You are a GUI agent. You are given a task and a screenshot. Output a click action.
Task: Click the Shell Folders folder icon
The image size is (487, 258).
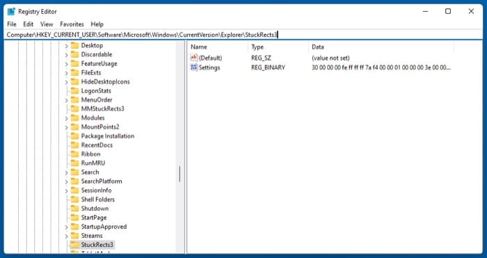pos(74,200)
